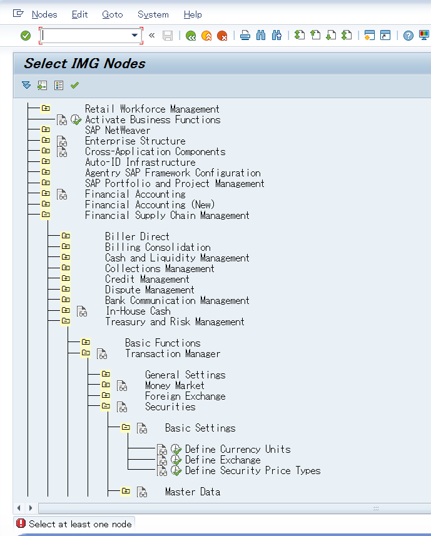The width and height of the screenshot is (431, 536).
Task: Click the red error icon in status bar
Action: pyautogui.click(x=21, y=523)
